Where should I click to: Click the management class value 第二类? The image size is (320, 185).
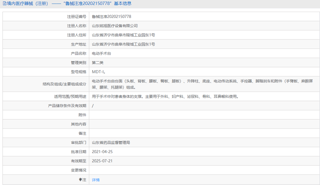click(x=98, y=63)
